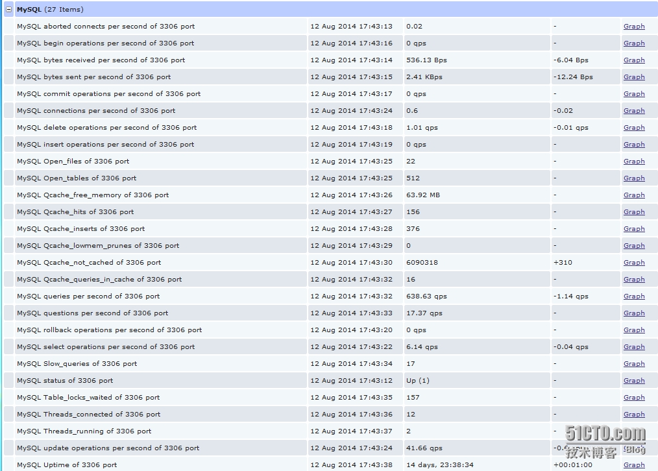Select 'MySQL Open_files of 3306 port' item name

(x=73, y=161)
